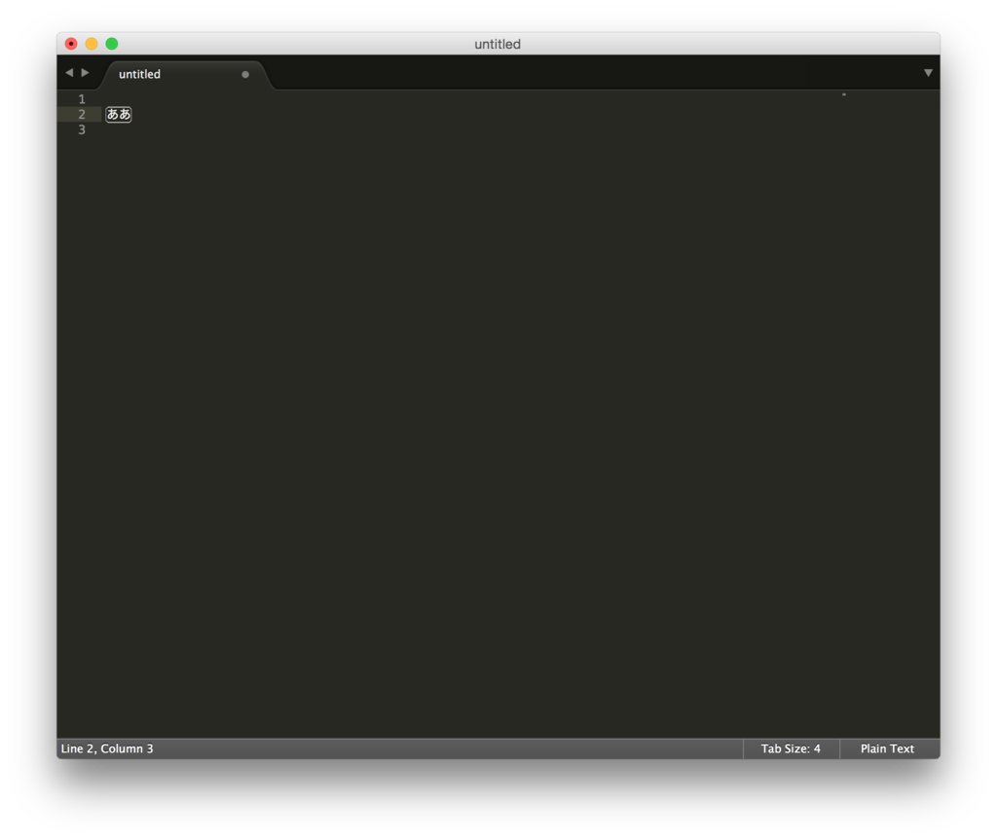Go to previous tab with left arrow
The image size is (997, 840).
pyautogui.click(x=69, y=72)
